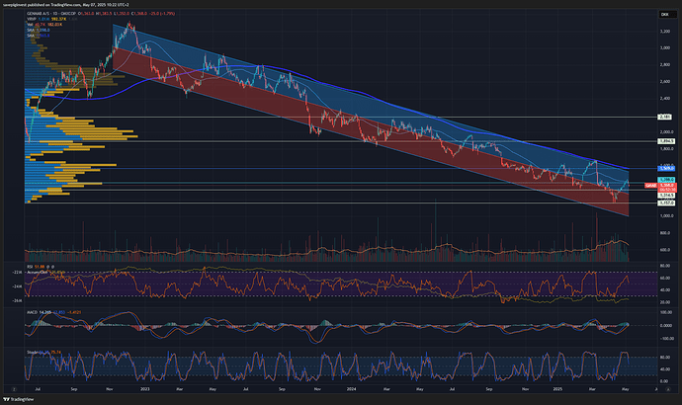Select the Stoch indicator legend
The height and width of the screenshot is (405, 682).
pos(33,352)
